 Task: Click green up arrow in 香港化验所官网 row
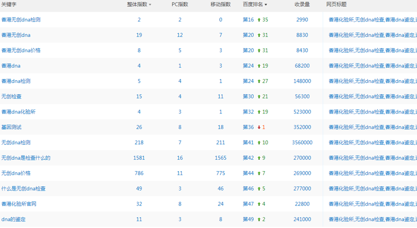click(259, 205)
